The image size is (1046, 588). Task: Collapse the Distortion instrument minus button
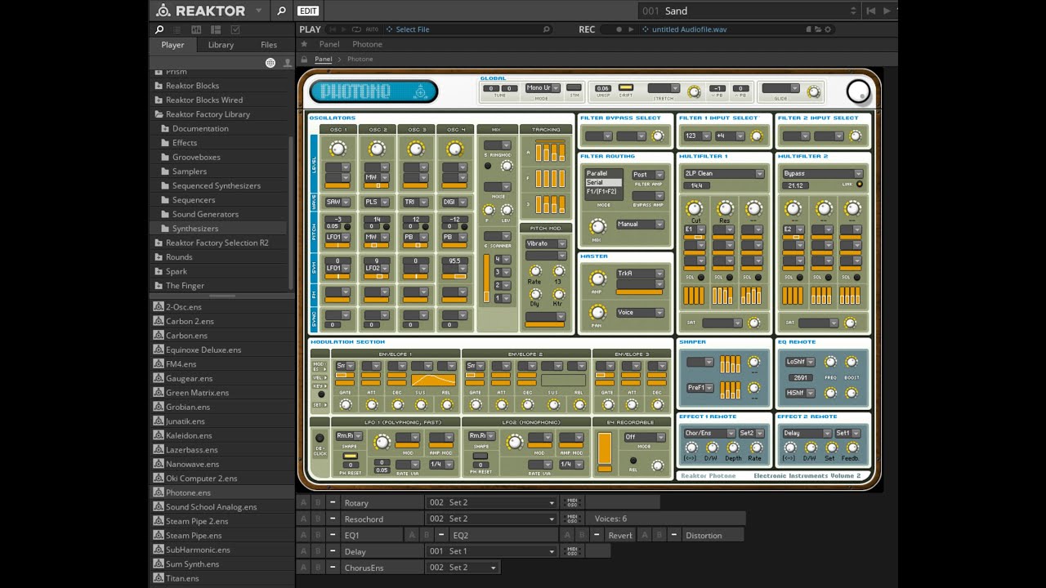coord(673,535)
